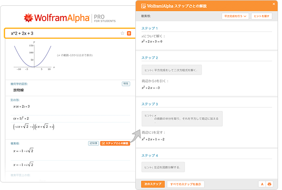Click the ステップ 3 hint about halving the coefficient

pos(182,118)
